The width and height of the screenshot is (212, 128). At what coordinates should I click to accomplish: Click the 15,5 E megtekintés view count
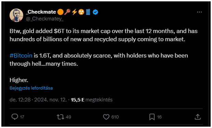point(92,100)
